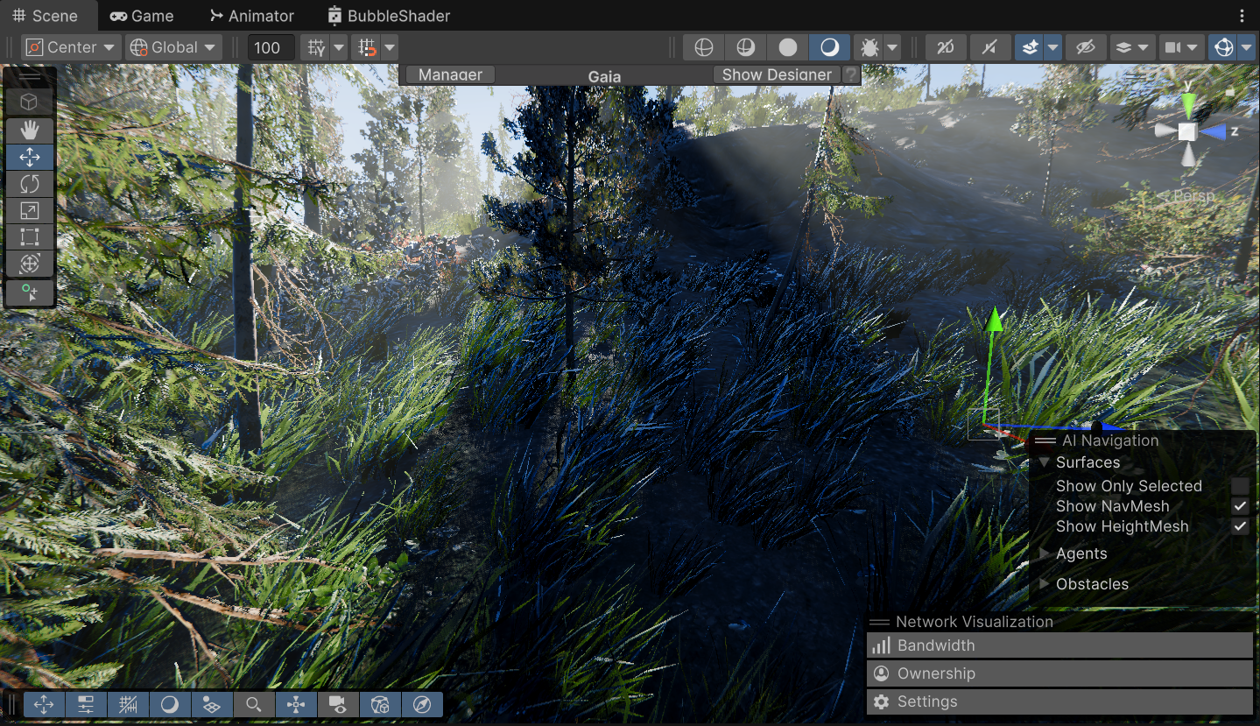Screen dimensions: 1260x726
Task: Click the grid size field showing 100
Action: coord(270,46)
